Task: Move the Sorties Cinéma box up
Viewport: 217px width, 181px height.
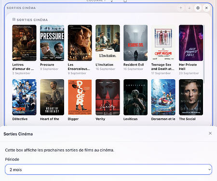Action: (181, 8)
